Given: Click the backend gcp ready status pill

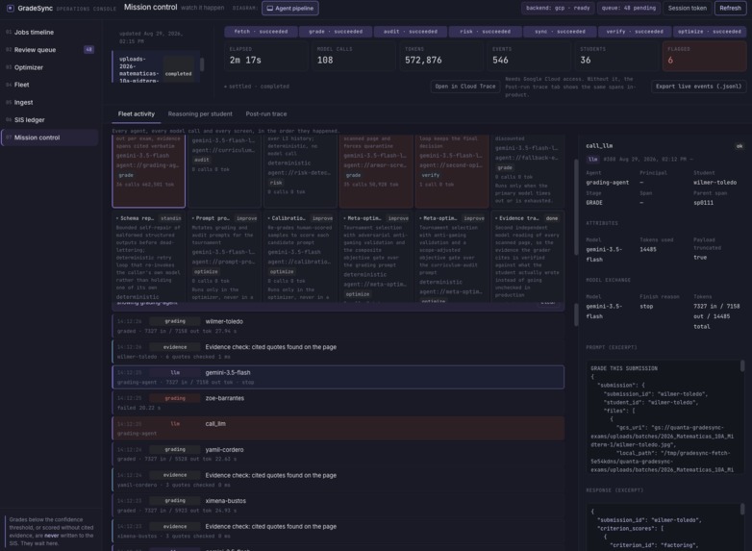Looking at the screenshot, I should (x=558, y=8).
